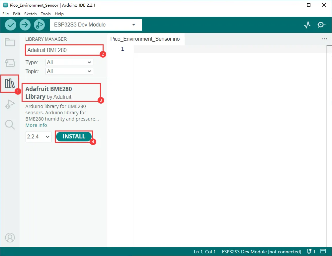
Task: Close the Arduino IDE window
Action: point(324,5)
